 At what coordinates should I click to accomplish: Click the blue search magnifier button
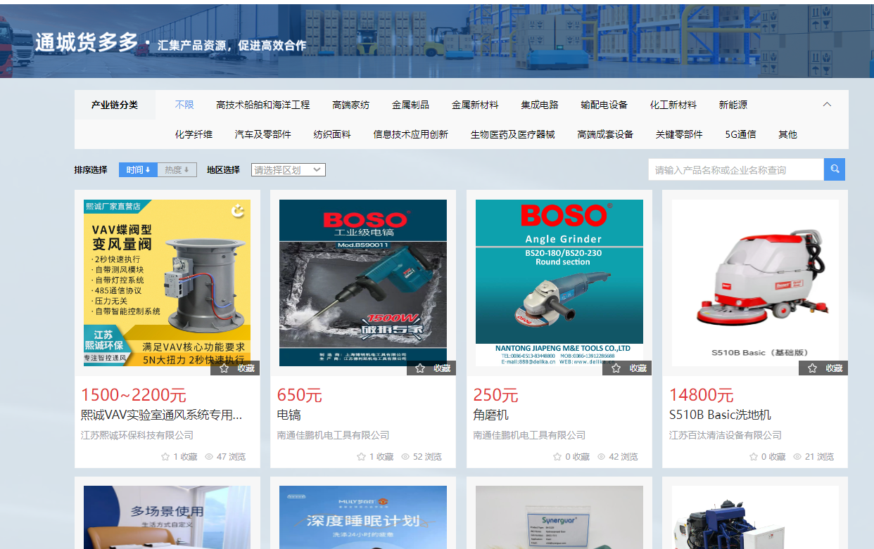(x=835, y=169)
